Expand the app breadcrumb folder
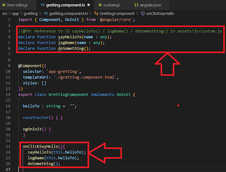This screenshot has width=226, height=172. [x=15, y=14]
